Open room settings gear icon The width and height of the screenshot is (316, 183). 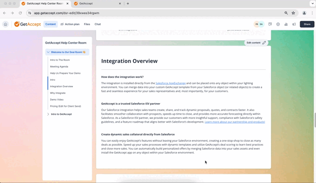278,24
